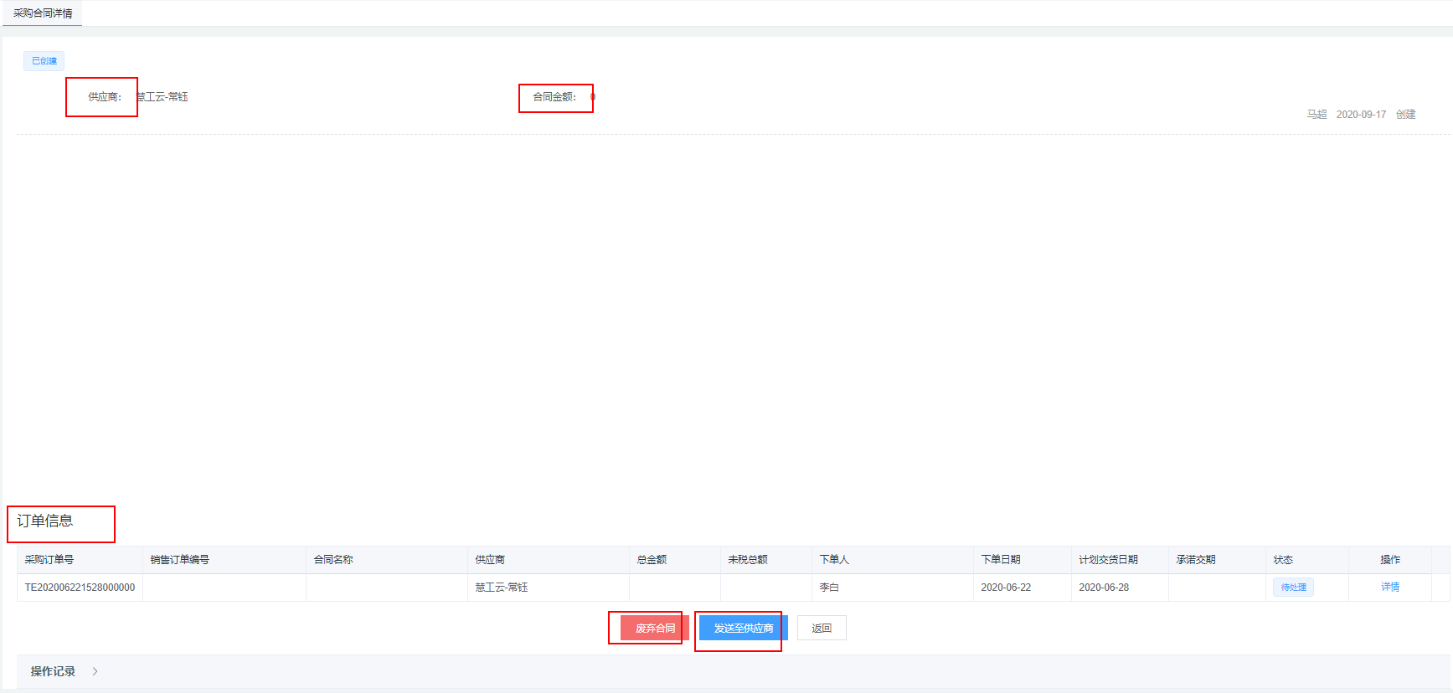Click the 待处理 status tag
Screen dimensions: 1453x693
pyautogui.click(x=1293, y=588)
